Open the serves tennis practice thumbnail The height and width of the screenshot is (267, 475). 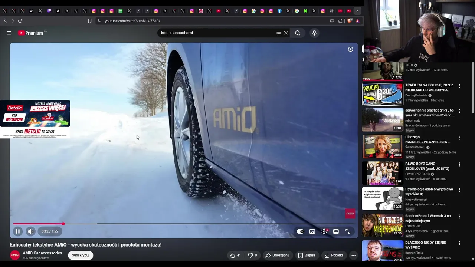[383, 119]
